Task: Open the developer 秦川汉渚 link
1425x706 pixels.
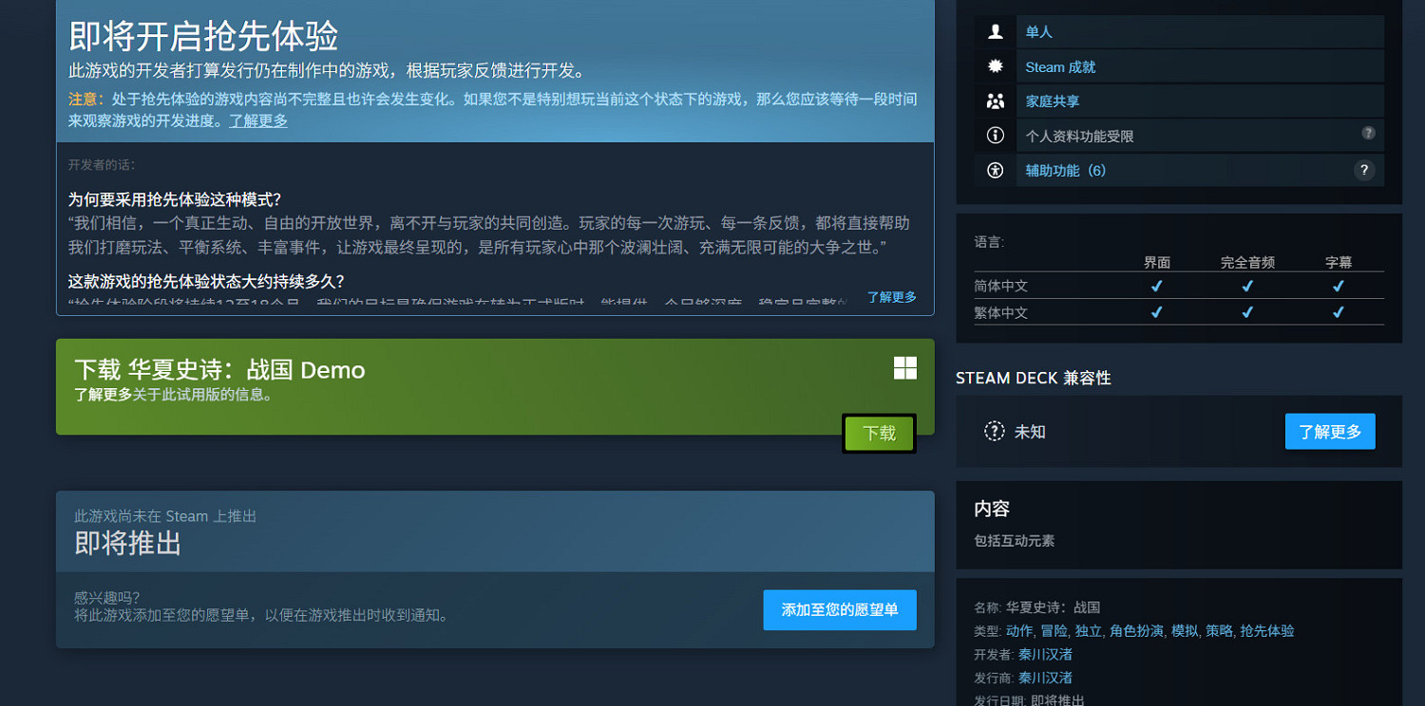Action: (1045, 655)
